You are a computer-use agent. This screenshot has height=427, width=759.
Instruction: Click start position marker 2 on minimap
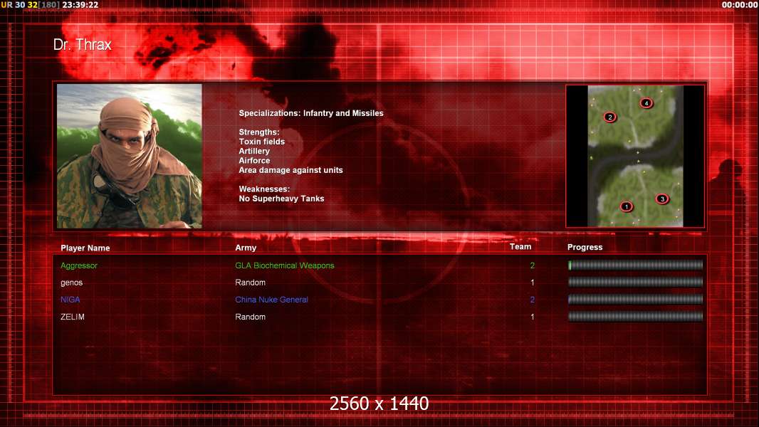[609, 117]
